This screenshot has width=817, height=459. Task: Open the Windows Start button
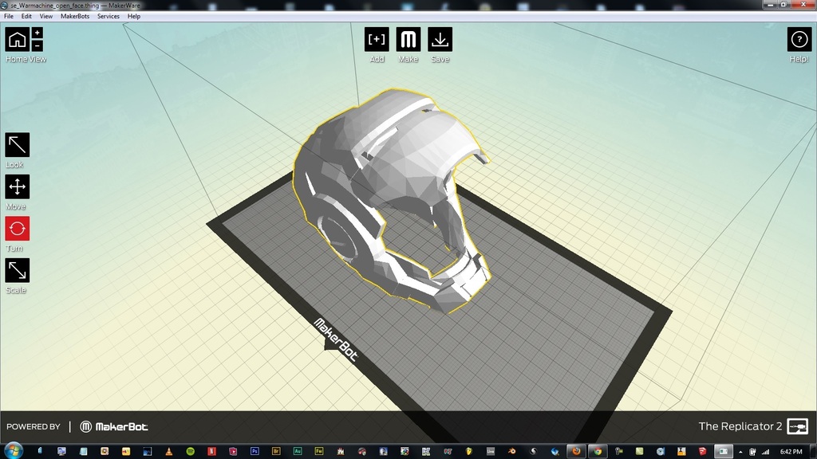(12, 451)
